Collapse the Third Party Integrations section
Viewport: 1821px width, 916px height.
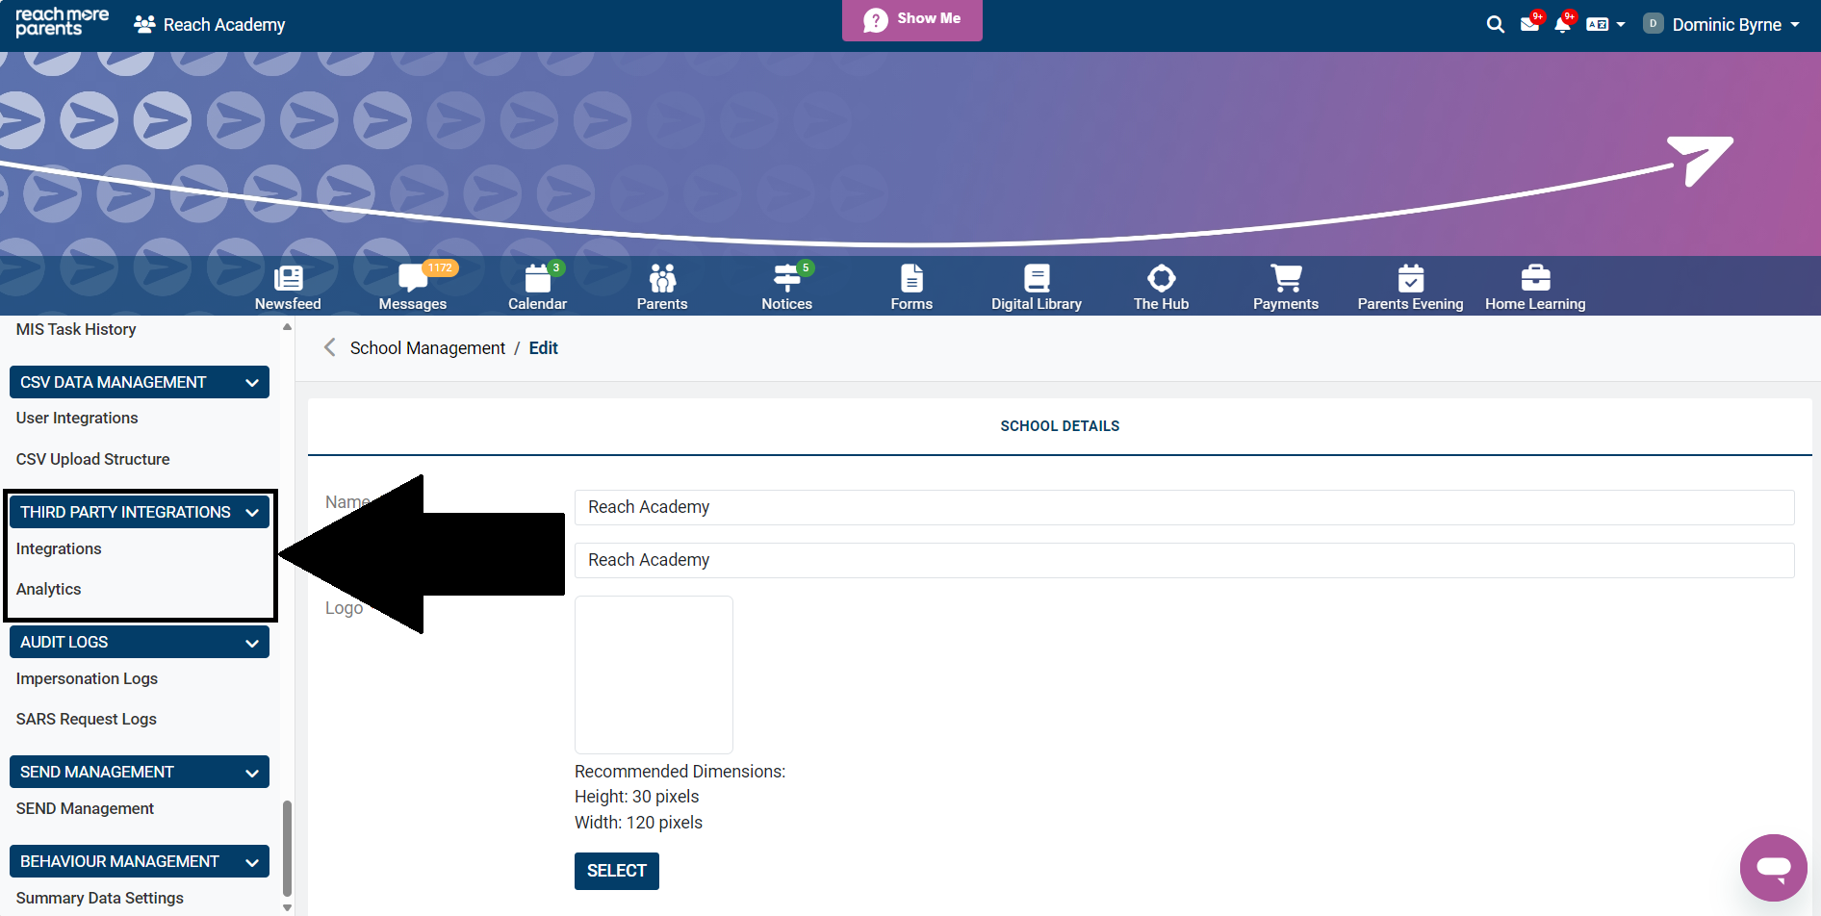pyautogui.click(x=252, y=513)
